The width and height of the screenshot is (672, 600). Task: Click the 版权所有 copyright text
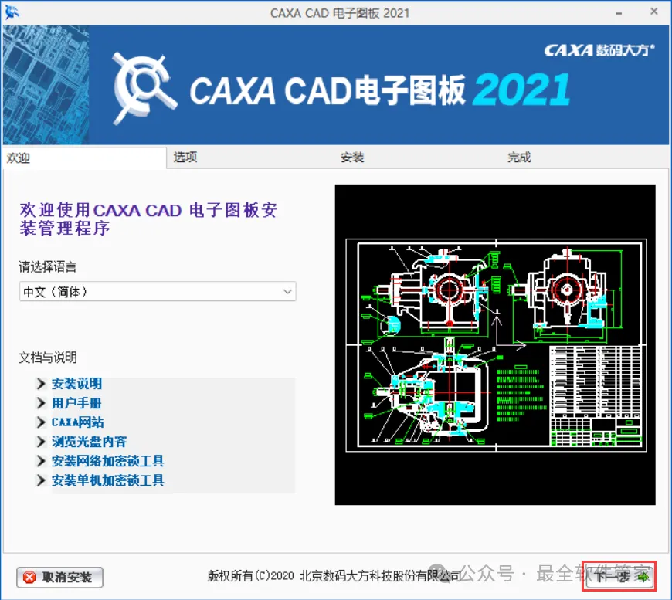click(334, 575)
